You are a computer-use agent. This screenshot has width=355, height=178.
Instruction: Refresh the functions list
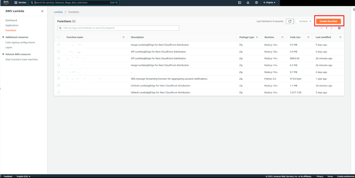(x=290, y=21)
